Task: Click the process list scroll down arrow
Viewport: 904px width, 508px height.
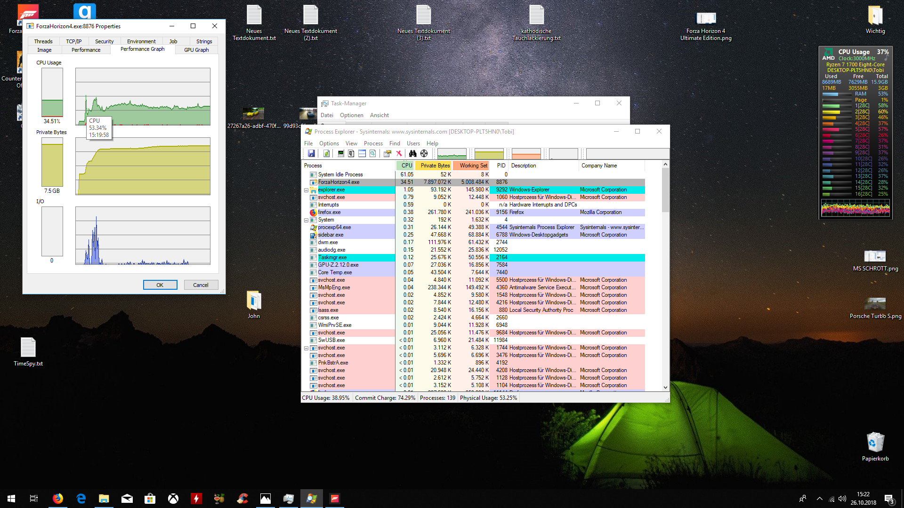Action: point(665,388)
